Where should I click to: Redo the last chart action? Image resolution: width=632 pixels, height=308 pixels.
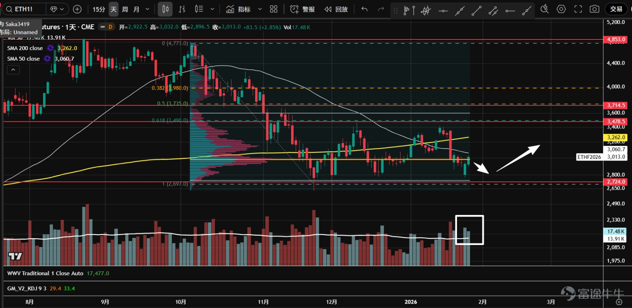click(x=381, y=9)
